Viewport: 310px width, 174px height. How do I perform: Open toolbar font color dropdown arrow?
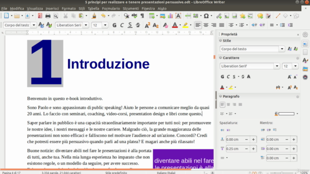[180, 25]
